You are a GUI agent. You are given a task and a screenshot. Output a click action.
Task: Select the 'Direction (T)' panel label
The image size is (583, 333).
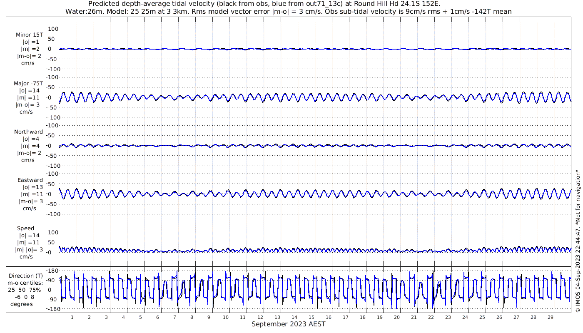point(25,276)
